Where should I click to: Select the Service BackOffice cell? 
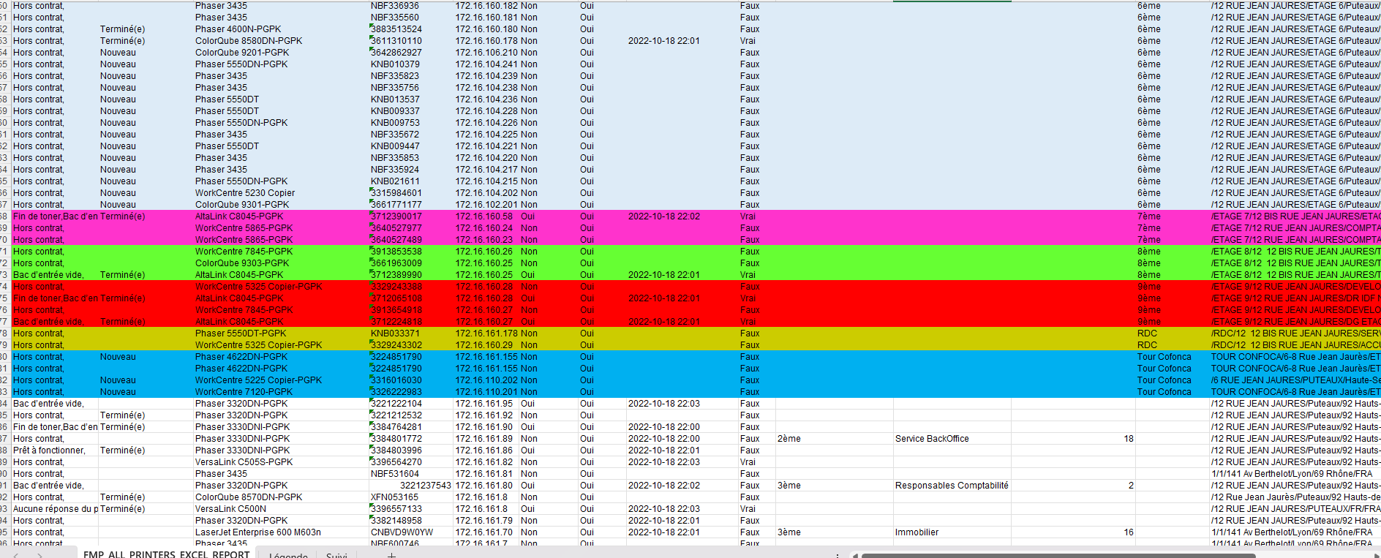(x=932, y=439)
